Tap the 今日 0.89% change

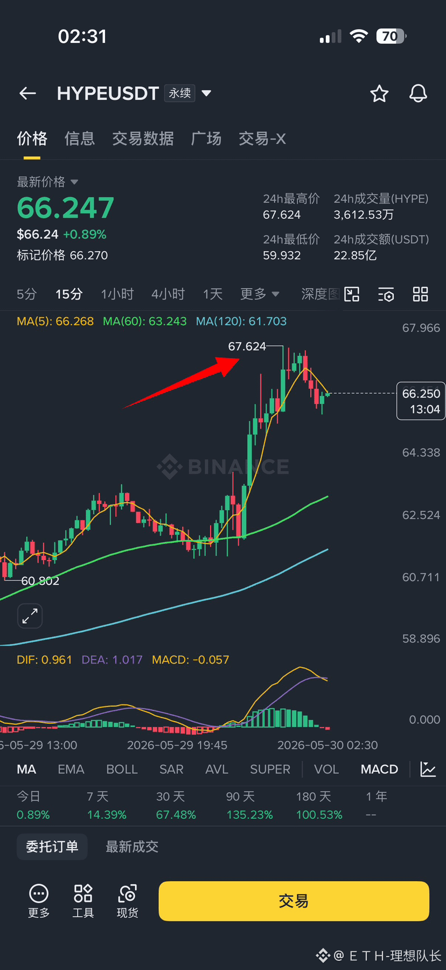(33, 805)
